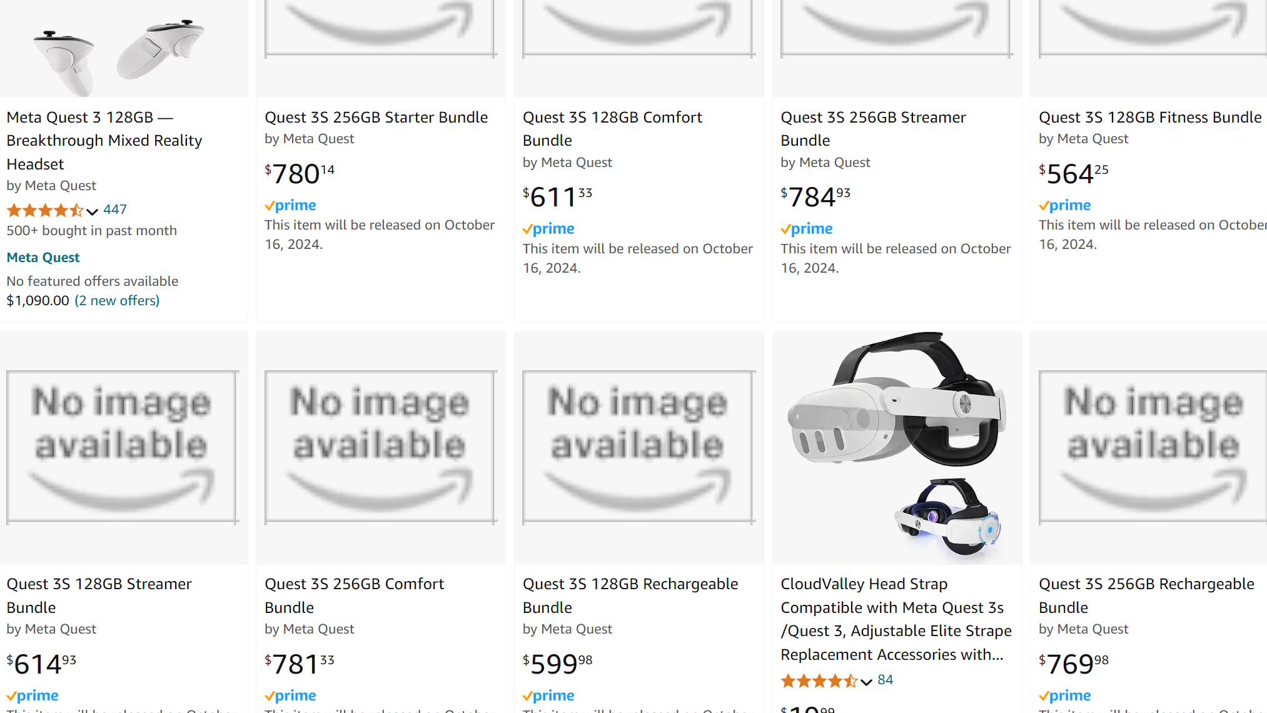Viewport: 1267px width, 713px height.
Task: Click the Prime badge under Quest 3S 256GB Starter Bundle
Action: pyautogui.click(x=290, y=205)
